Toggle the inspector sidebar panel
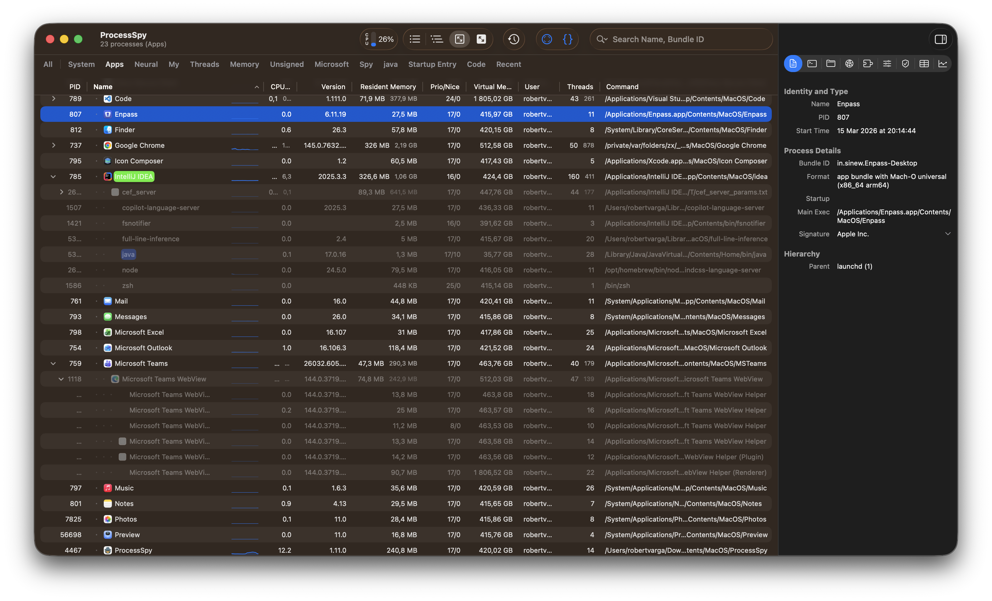The image size is (992, 601). tap(940, 39)
